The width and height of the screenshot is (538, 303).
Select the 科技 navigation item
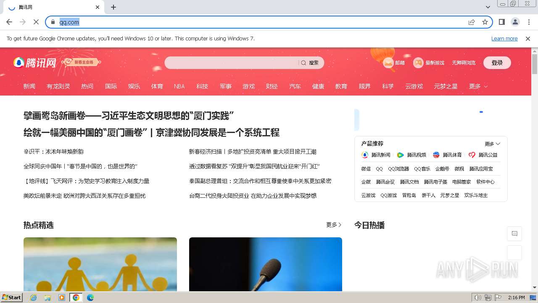[202, 86]
